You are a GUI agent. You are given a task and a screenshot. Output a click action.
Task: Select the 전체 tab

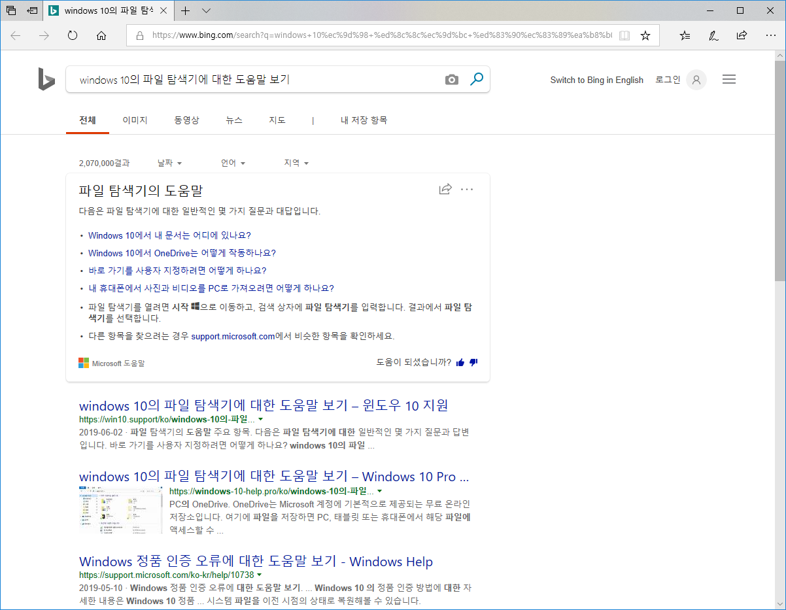click(88, 120)
